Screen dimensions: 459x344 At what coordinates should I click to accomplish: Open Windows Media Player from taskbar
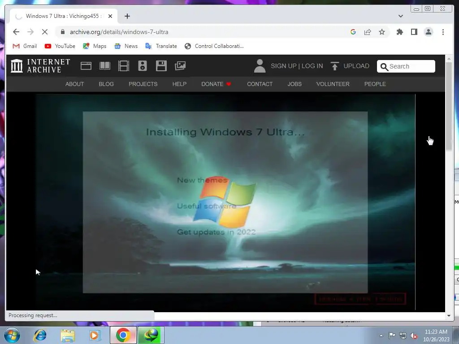coord(95,335)
